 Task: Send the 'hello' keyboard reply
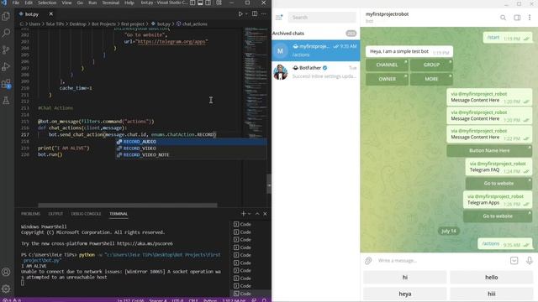point(491,278)
